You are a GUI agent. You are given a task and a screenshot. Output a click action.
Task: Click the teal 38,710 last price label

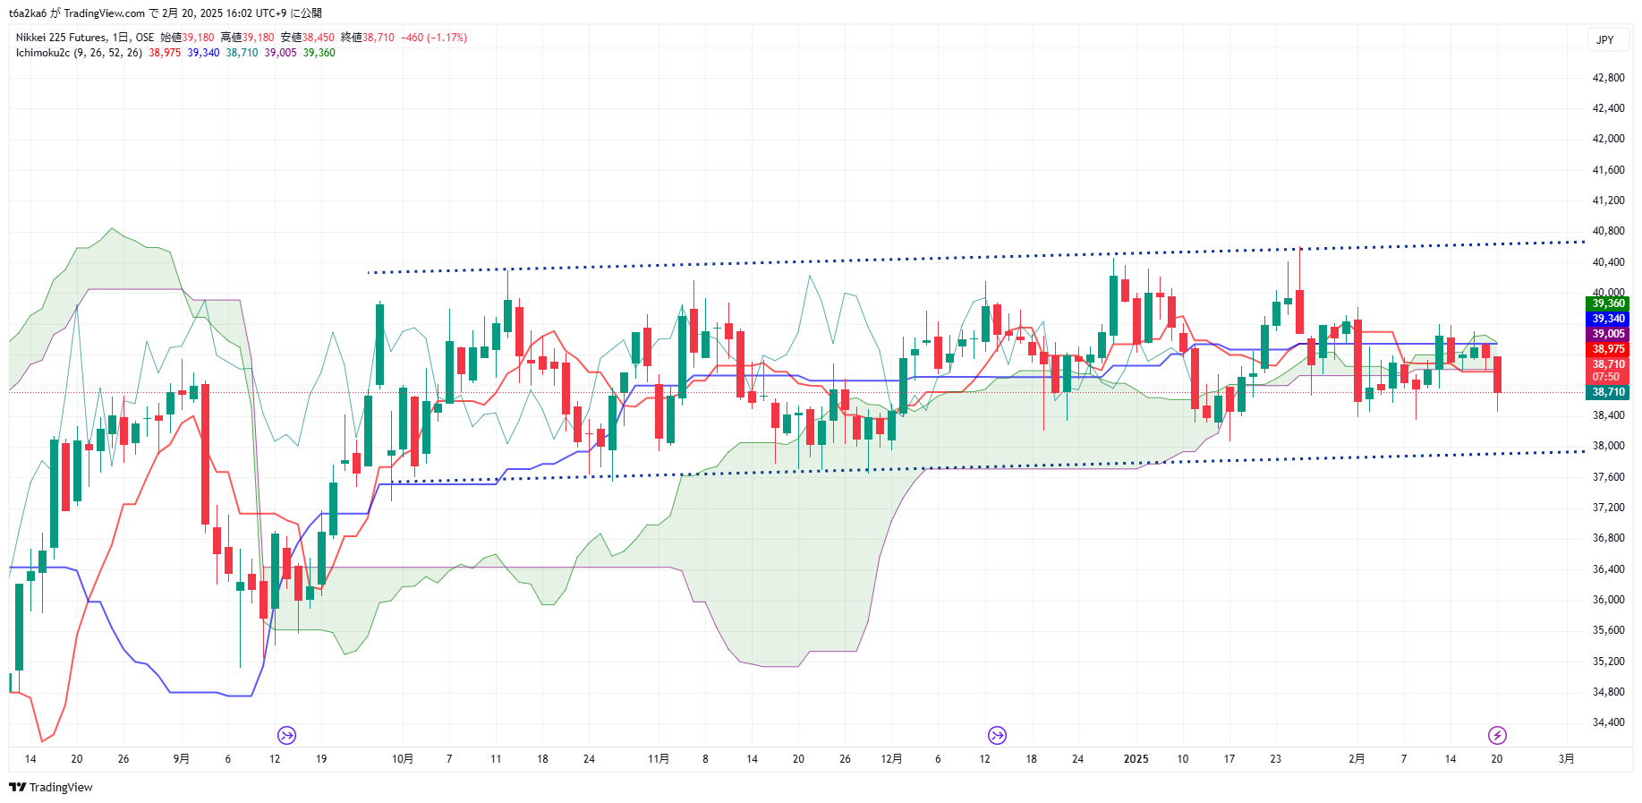[1608, 392]
